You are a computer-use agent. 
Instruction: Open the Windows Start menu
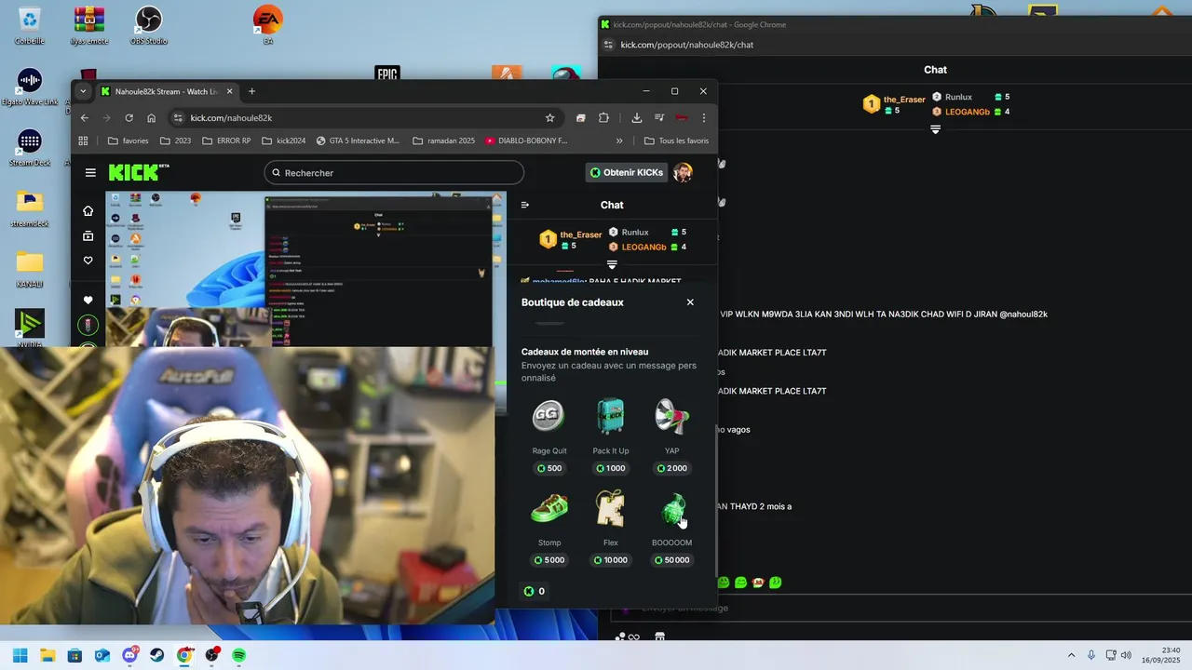pos(20,655)
